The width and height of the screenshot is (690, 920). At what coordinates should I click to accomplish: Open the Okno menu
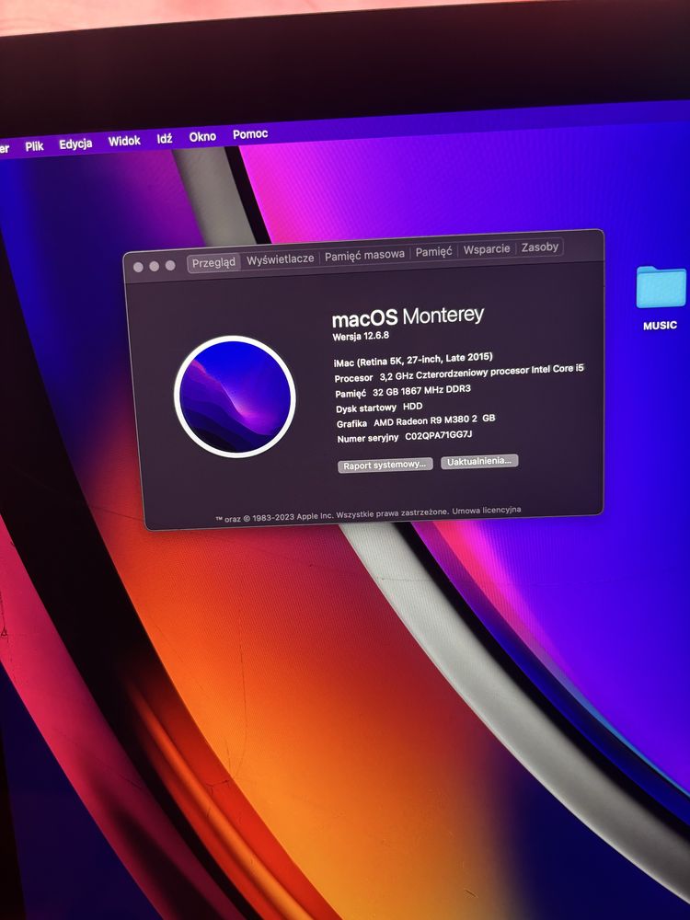click(202, 137)
